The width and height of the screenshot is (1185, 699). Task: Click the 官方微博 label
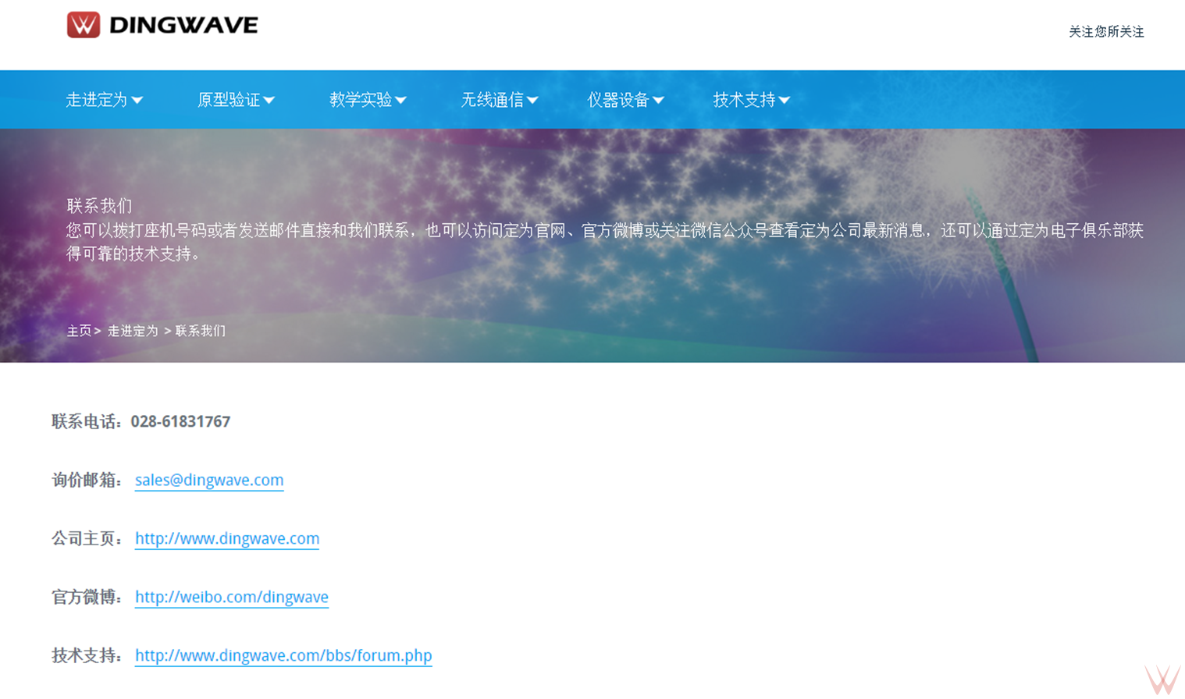(87, 597)
